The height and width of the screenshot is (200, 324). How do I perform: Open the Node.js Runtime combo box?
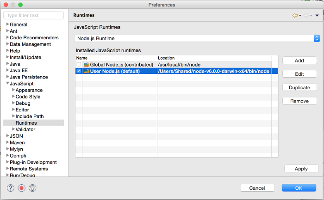tap(197, 38)
